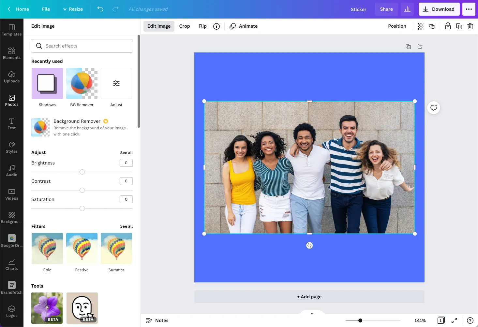Duplicate the selected element
Screen dimensions: 478x327
(459, 26)
